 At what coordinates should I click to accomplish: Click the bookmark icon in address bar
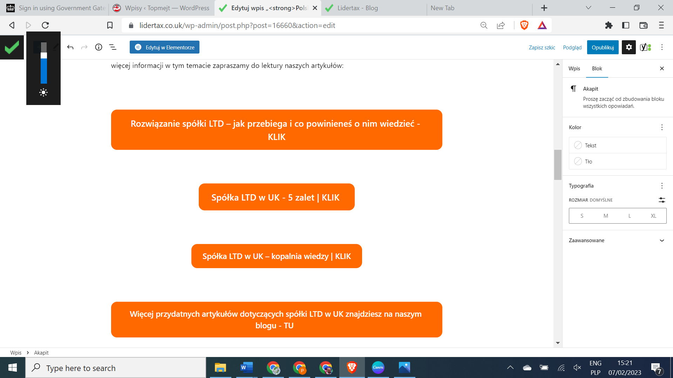tap(110, 25)
